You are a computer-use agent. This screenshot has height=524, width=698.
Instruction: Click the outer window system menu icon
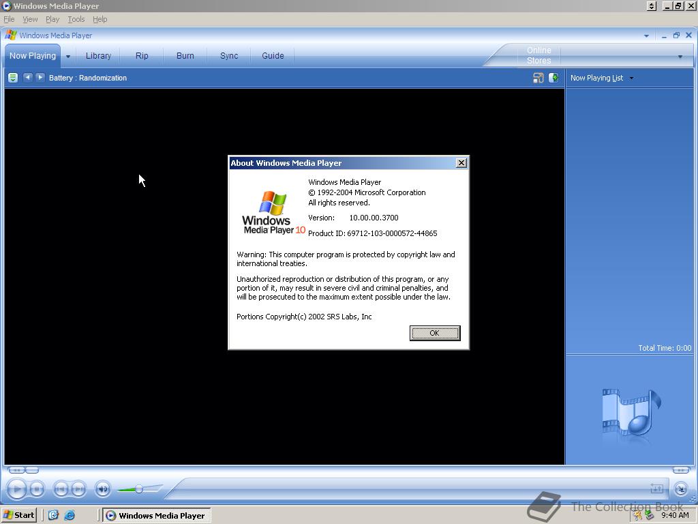pos(6,5)
